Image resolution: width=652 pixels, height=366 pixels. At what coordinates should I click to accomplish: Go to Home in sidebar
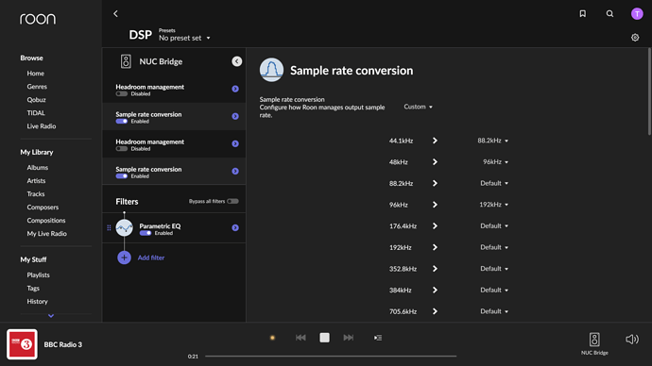tap(35, 74)
